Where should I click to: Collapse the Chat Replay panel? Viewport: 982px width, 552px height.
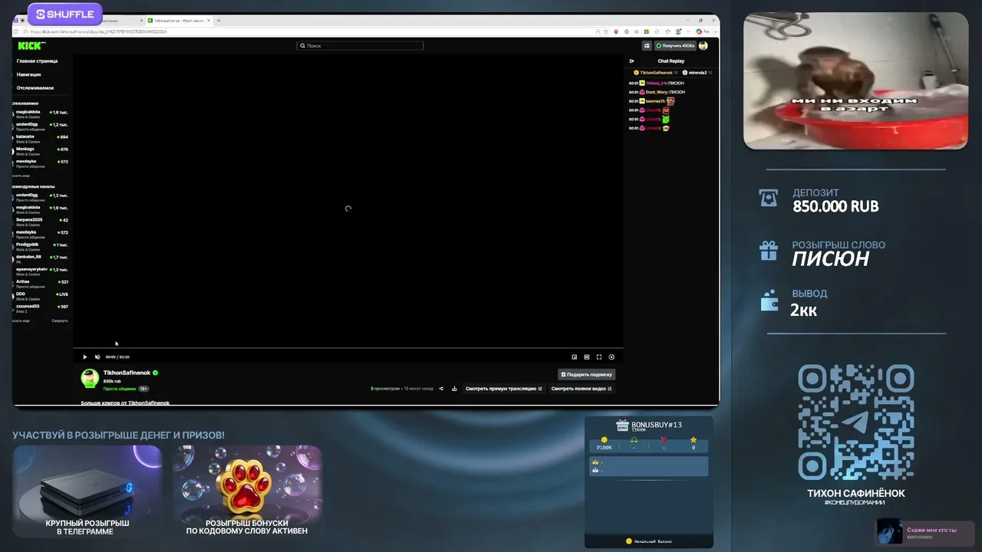click(x=631, y=61)
